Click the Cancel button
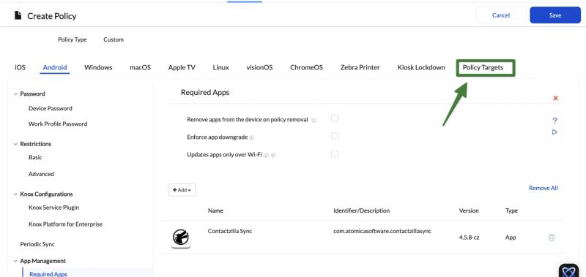The height and width of the screenshot is (277, 586). tap(501, 15)
